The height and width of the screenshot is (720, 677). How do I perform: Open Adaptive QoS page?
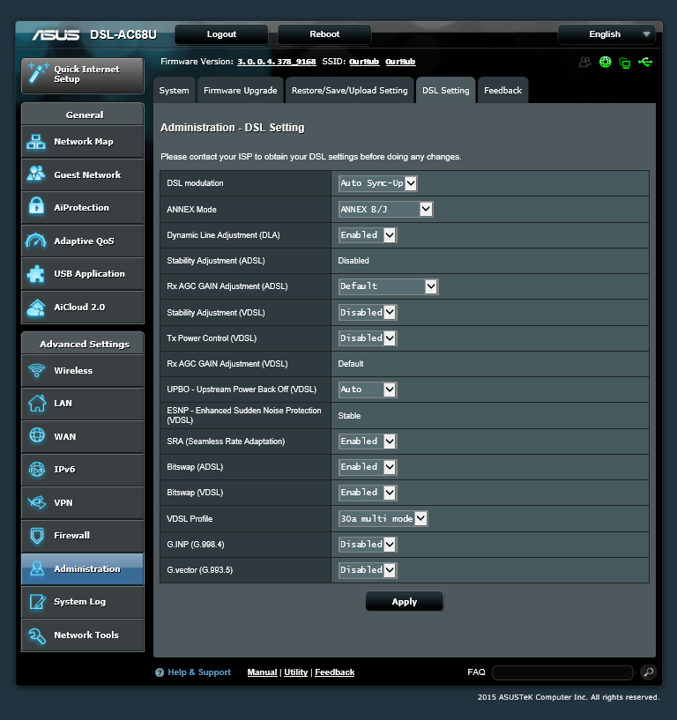pyautogui.click(x=83, y=241)
